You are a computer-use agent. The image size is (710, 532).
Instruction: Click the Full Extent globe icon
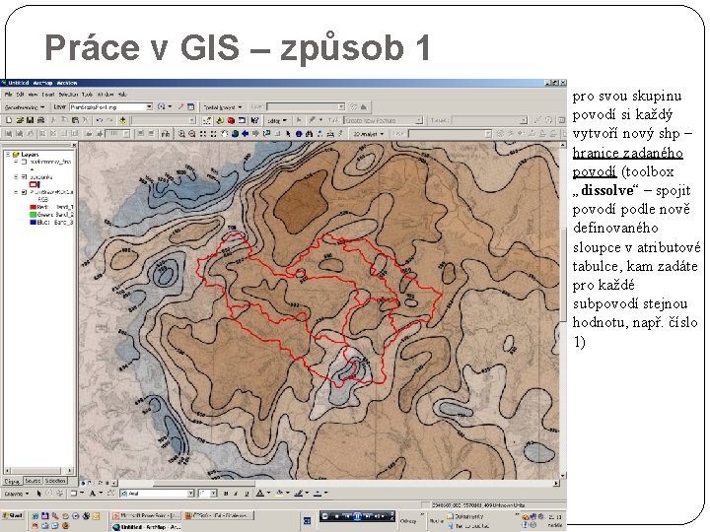[x=235, y=134]
